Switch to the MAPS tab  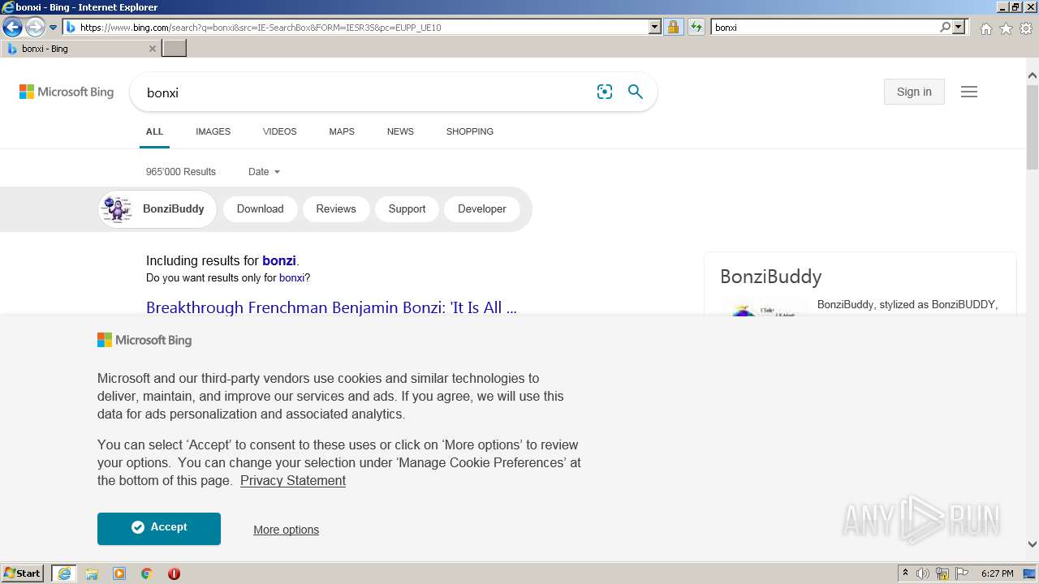[x=342, y=131]
